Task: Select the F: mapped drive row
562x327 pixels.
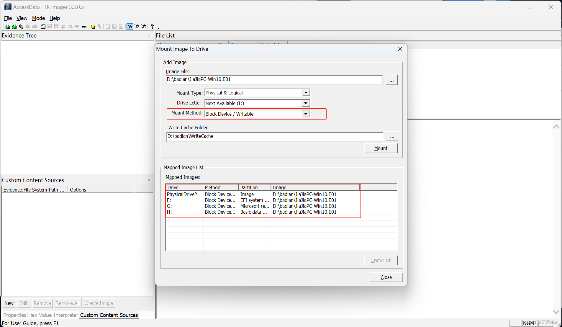Action: 281,200
